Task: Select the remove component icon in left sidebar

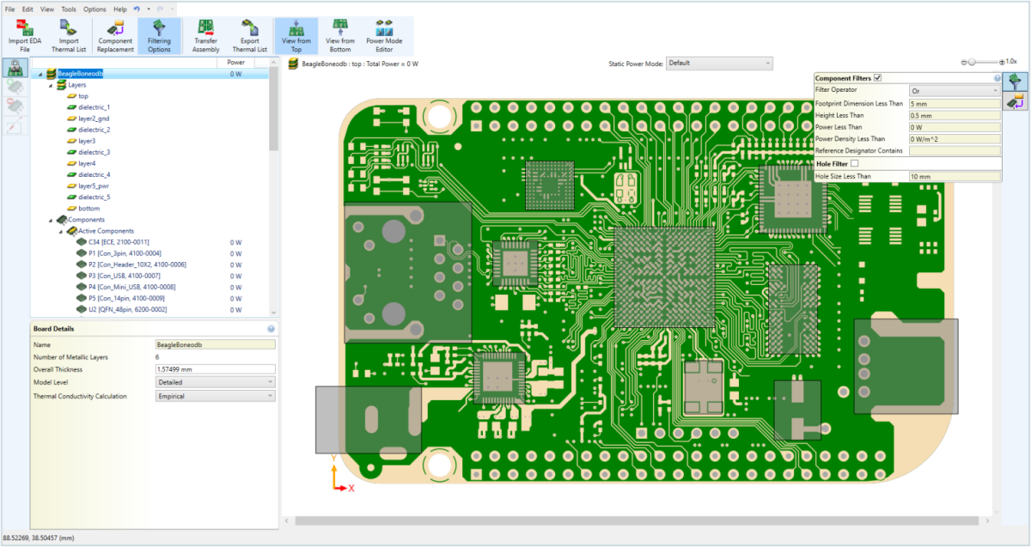Action: pos(14,105)
